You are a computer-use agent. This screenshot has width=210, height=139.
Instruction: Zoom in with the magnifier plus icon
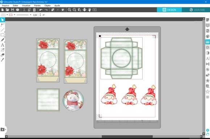(x=70, y=10)
